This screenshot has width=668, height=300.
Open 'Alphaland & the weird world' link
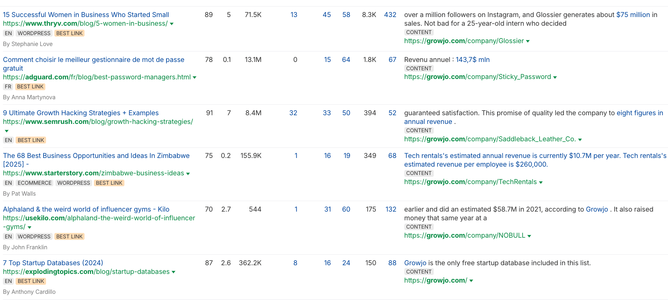[86, 209]
